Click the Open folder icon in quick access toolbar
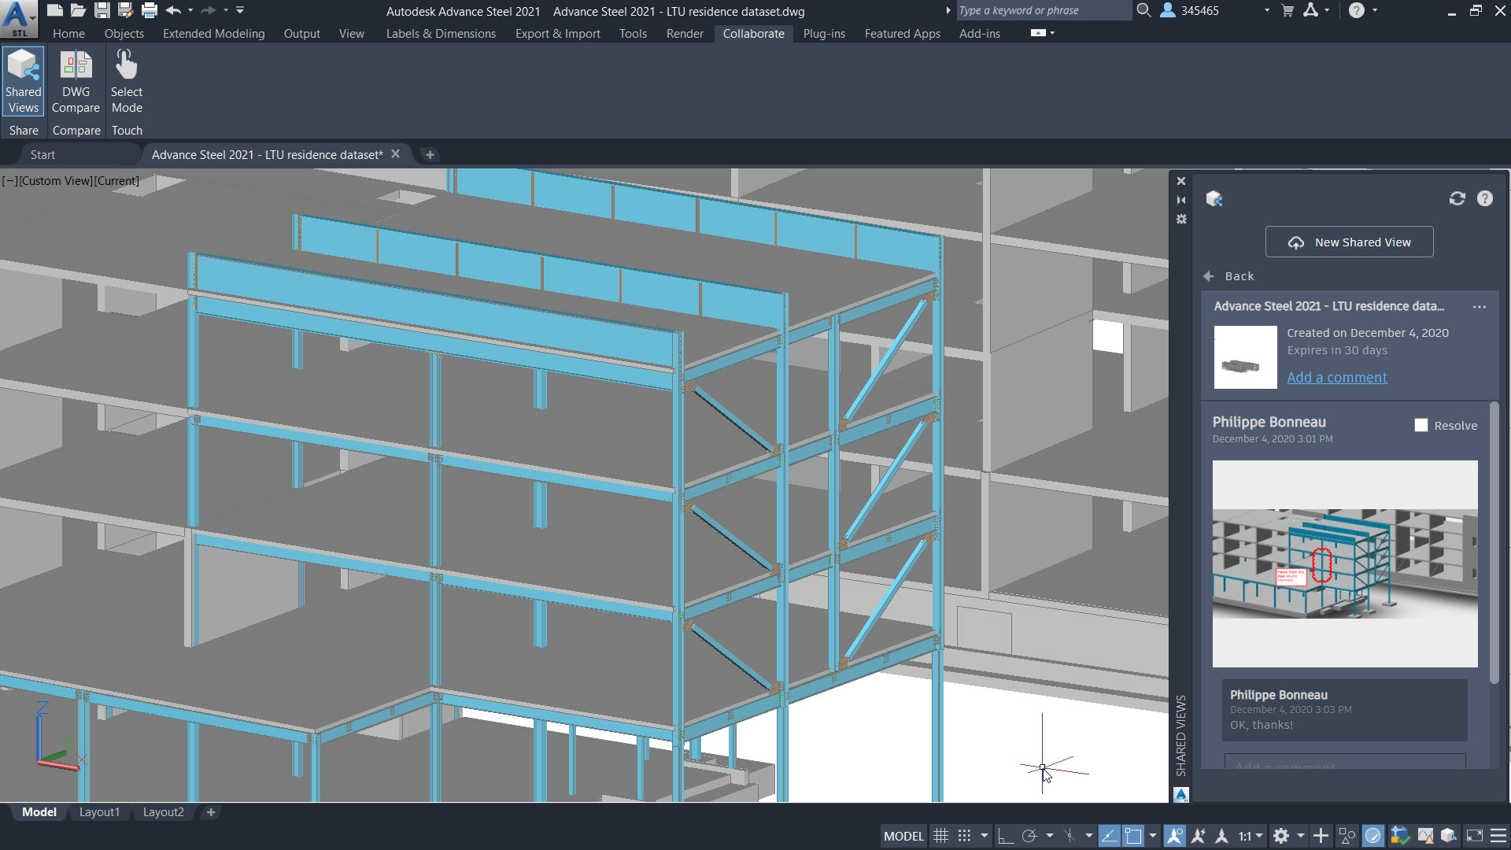The height and width of the screenshot is (850, 1511). point(78,10)
